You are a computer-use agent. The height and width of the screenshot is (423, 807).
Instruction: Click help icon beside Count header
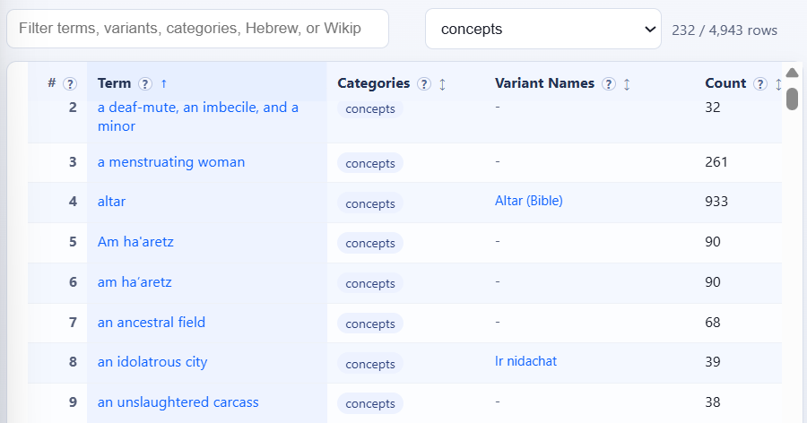[x=760, y=83]
